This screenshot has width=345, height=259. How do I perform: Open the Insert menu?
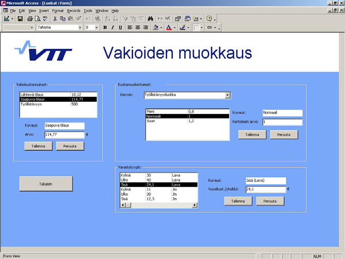click(x=44, y=10)
